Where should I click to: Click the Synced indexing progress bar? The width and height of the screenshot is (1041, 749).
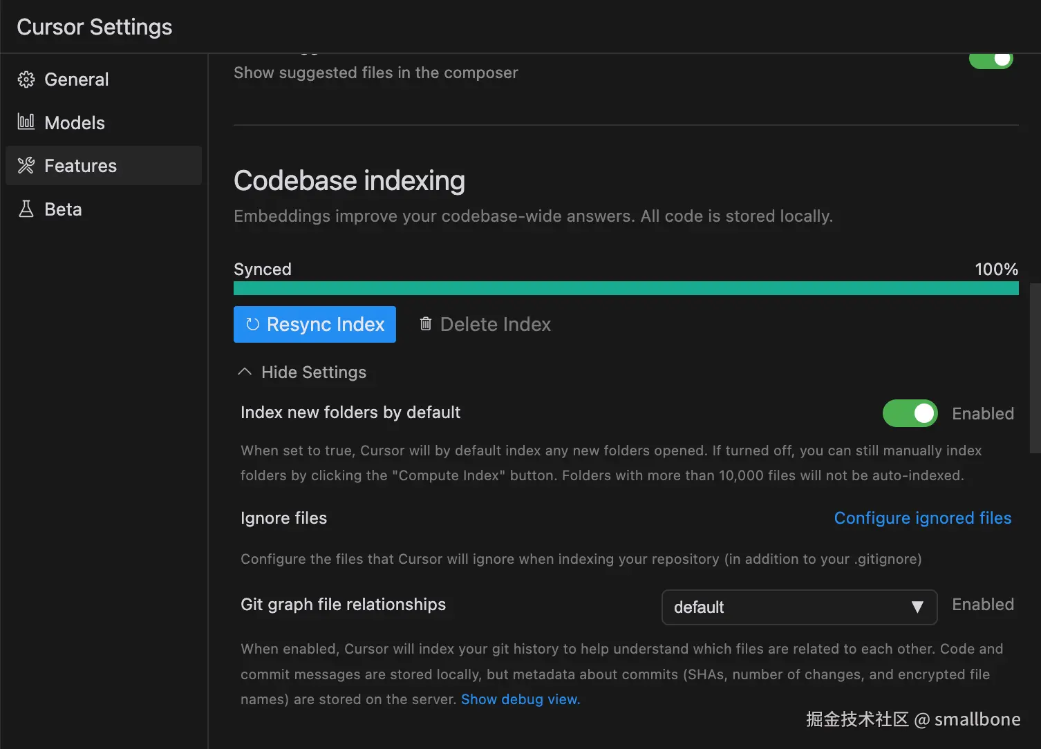[626, 288]
